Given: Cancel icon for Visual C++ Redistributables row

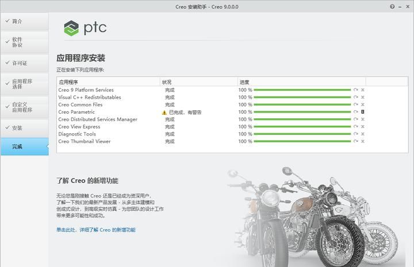Looking at the screenshot, I should 363,97.
